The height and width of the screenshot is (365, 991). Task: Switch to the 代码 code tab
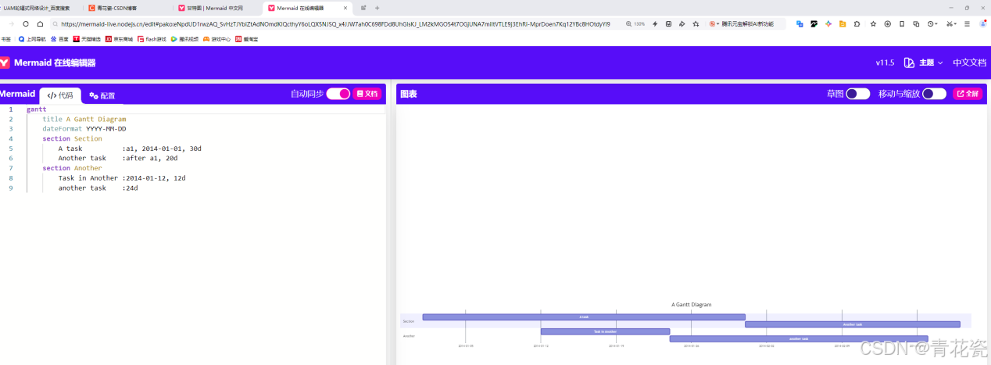coord(60,95)
